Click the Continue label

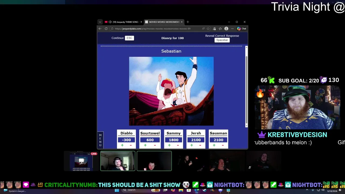pos(118,38)
